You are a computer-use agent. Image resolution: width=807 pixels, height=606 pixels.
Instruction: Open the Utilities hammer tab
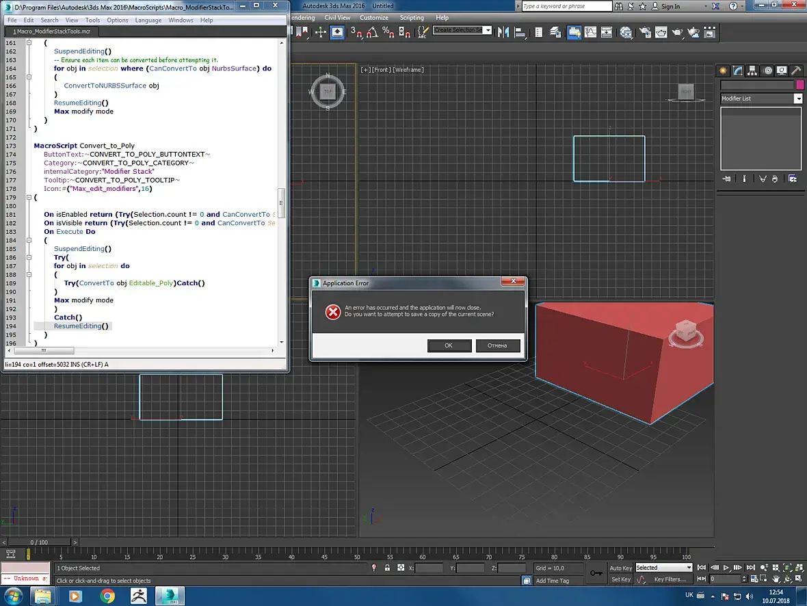point(796,70)
